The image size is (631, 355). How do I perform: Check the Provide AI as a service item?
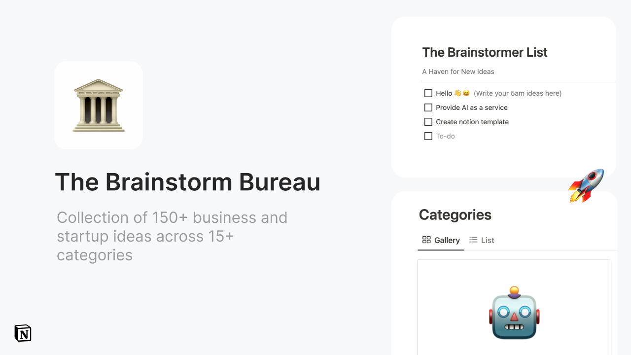tap(428, 107)
